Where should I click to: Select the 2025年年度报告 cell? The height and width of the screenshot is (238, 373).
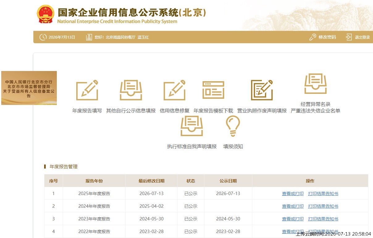point(94,194)
